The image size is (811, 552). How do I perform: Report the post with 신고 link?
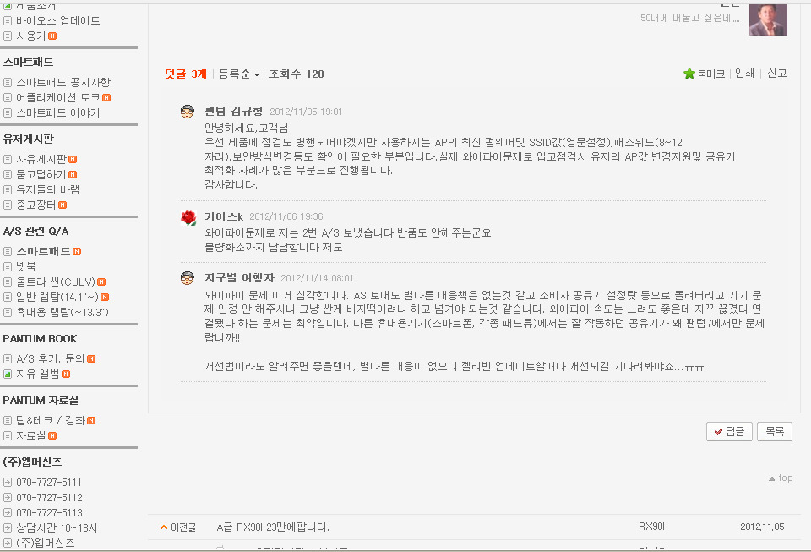[776, 74]
